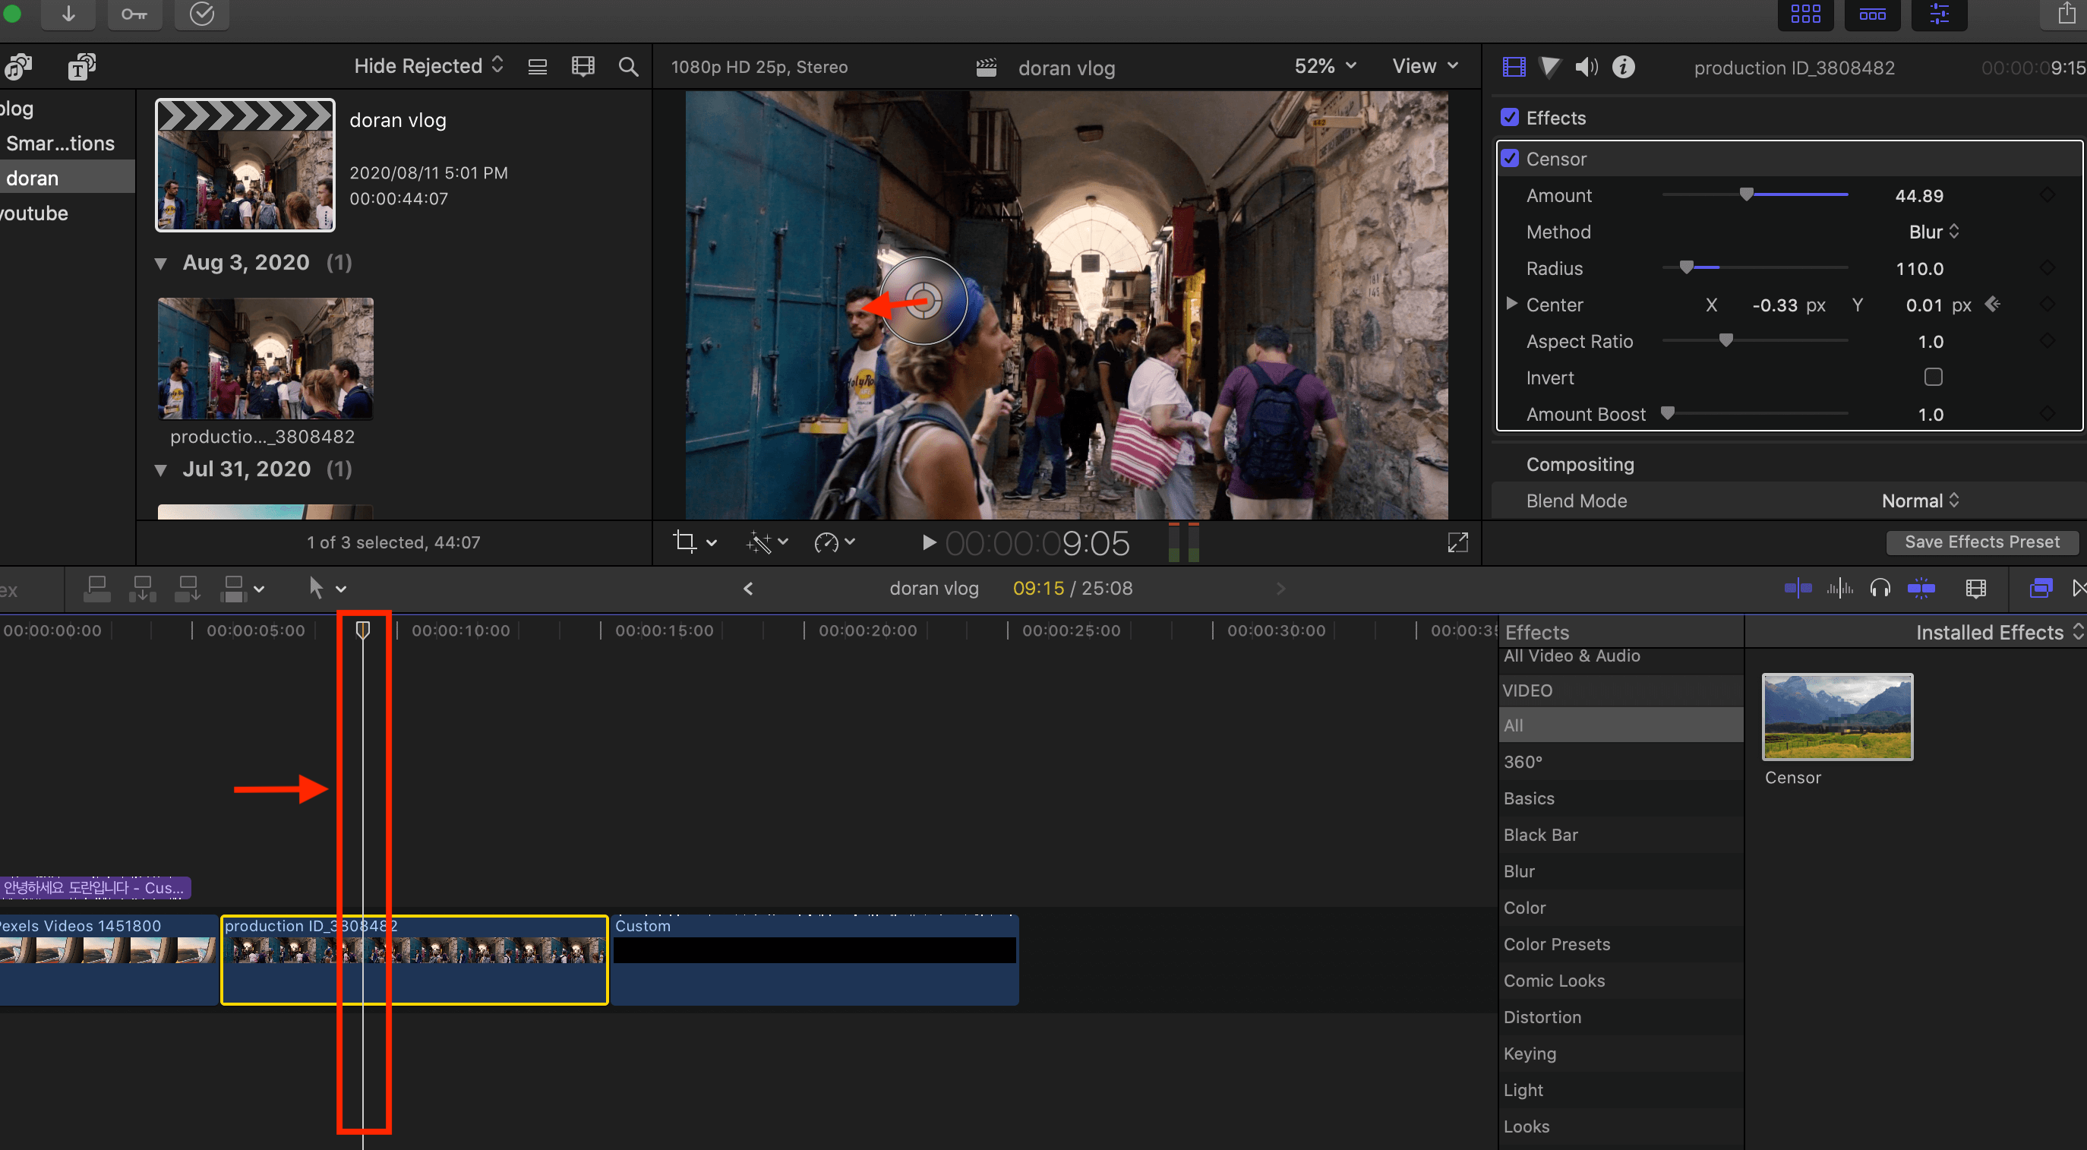Open the Info inspector icon
The height and width of the screenshot is (1150, 2087).
click(x=1623, y=68)
